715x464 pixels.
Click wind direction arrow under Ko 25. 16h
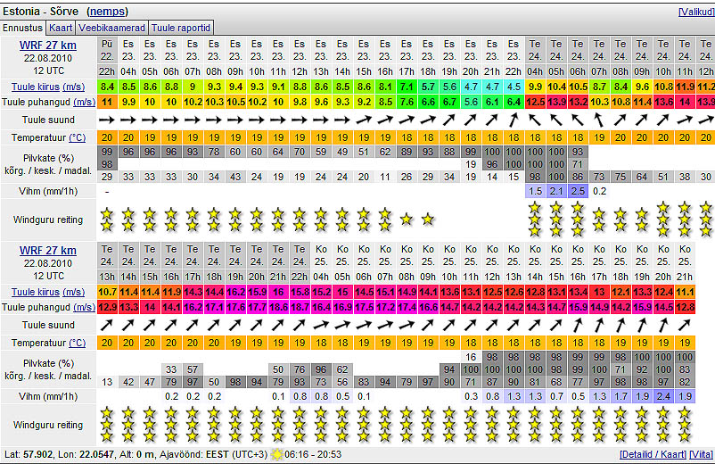[x=578, y=326]
